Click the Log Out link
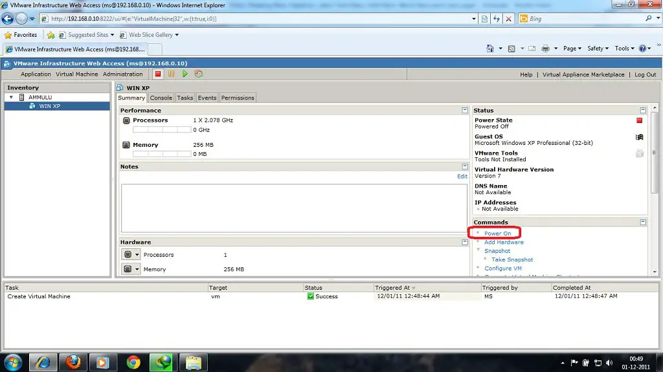The image size is (663, 372). [x=646, y=74]
